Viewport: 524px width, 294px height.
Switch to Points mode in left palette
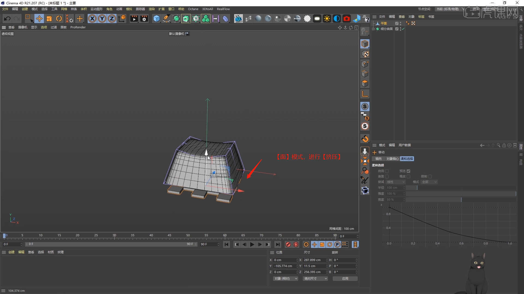365,64
